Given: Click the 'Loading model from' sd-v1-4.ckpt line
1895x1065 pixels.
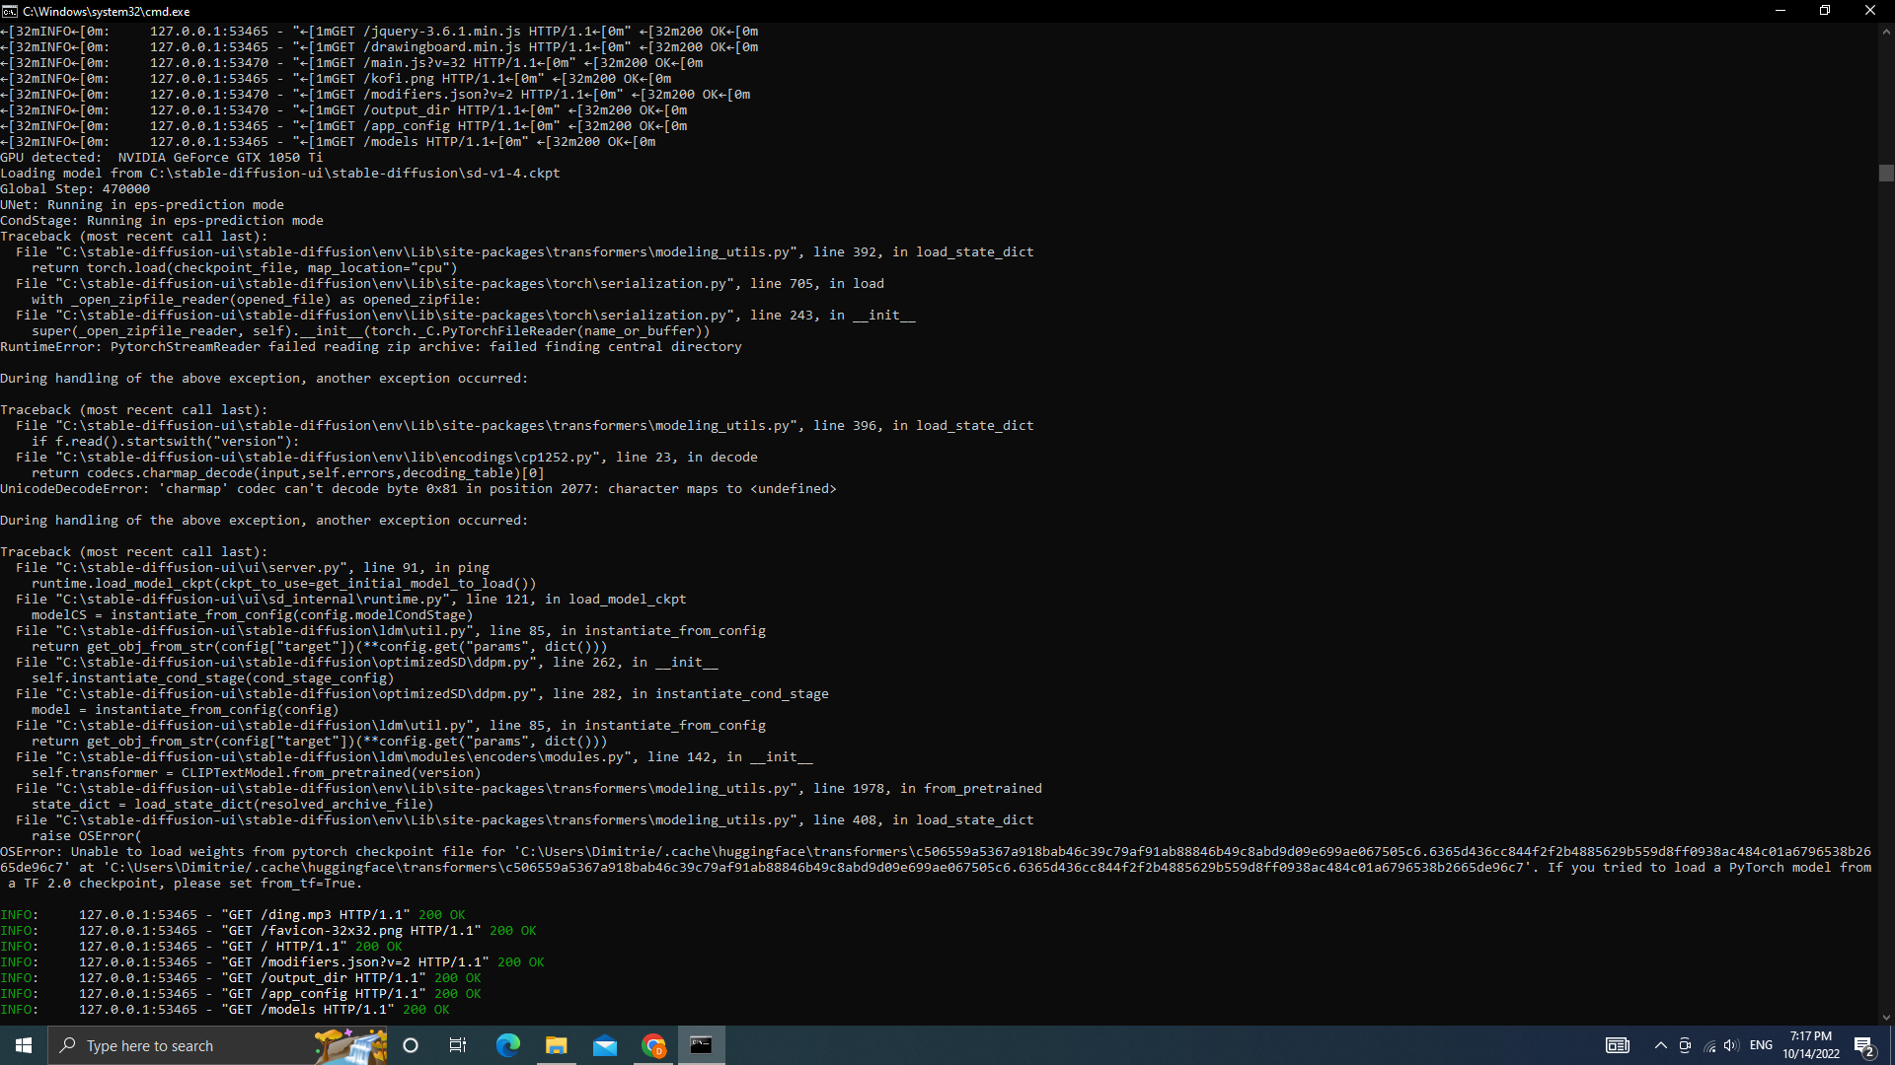Looking at the screenshot, I should point(280,173).
